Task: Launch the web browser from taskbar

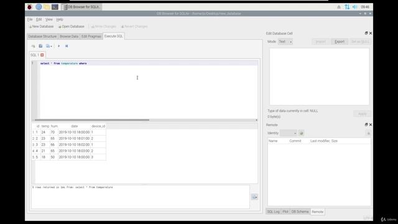Action: pos(39,7)
